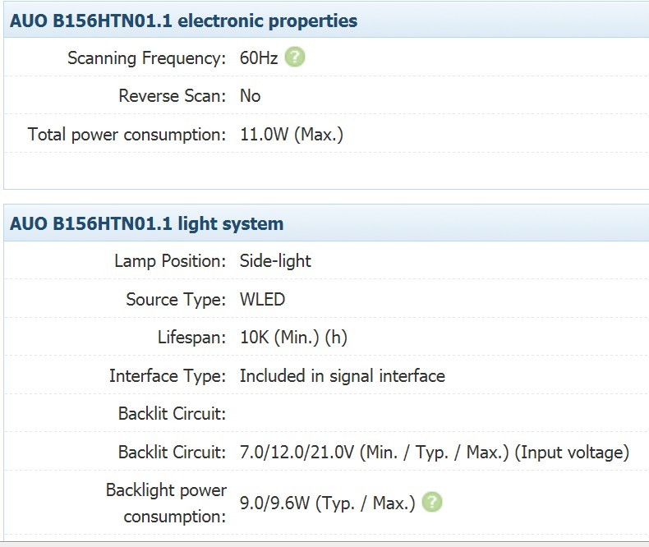Click help icon next to 60Hz

click(295, 57)
